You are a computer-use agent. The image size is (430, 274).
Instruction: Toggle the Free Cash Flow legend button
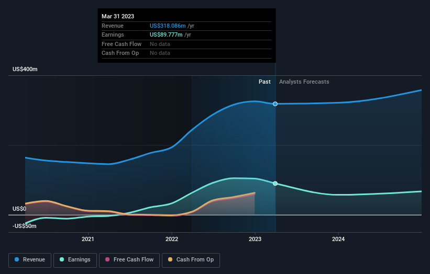(x=129, y=260)
